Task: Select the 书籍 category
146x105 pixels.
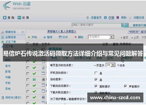Action: point(8,77)
